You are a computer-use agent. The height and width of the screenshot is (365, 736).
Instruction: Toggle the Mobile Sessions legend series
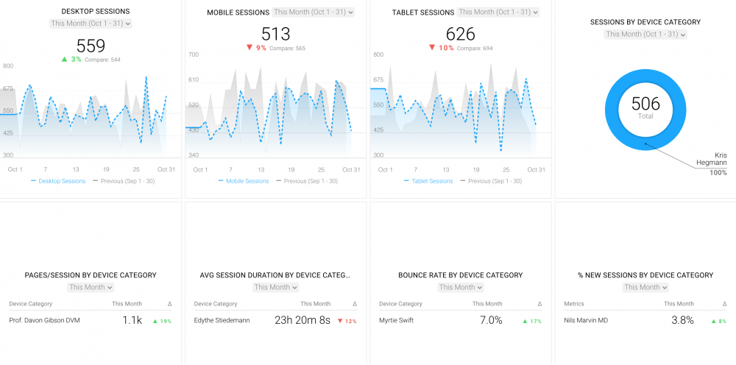point(244,181)
